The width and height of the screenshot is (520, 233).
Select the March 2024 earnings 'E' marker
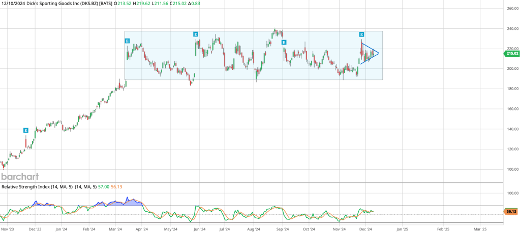point(127,40)
